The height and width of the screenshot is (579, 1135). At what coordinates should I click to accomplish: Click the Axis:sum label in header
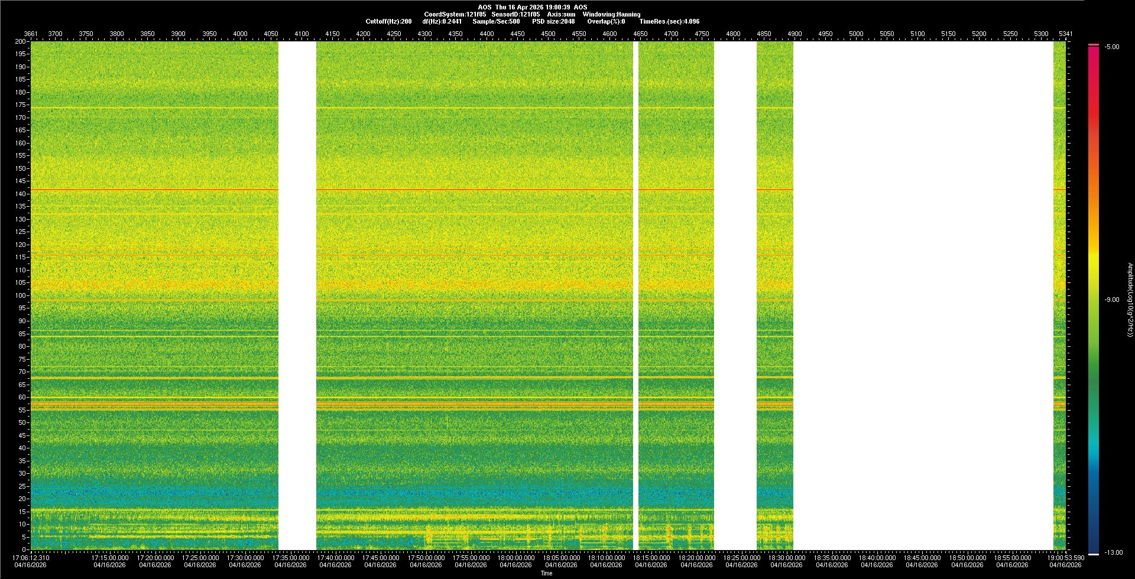561,14
